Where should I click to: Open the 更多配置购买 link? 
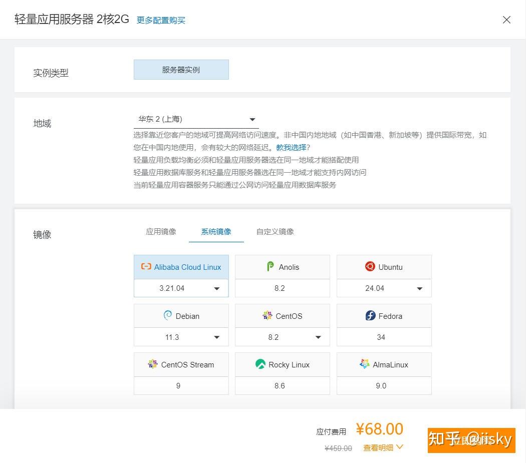tap(161, 21)
